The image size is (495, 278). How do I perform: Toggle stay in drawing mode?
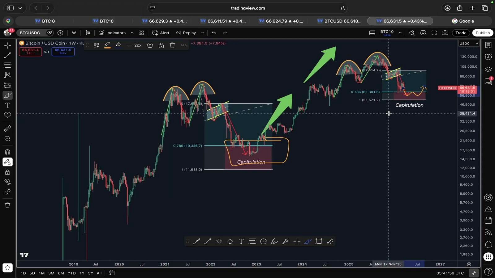click(x=7, y=162)
